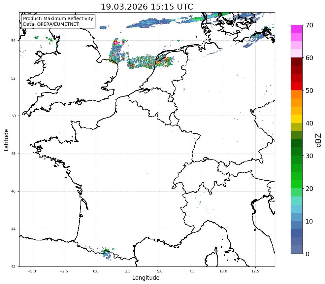The height and width of the screenshot is (284, 325).
Task: Click the longitude tick label 2.5
Action: 128,271
